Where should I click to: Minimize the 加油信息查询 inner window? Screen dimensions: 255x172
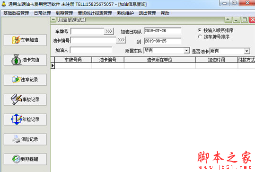tap(236, 20)
